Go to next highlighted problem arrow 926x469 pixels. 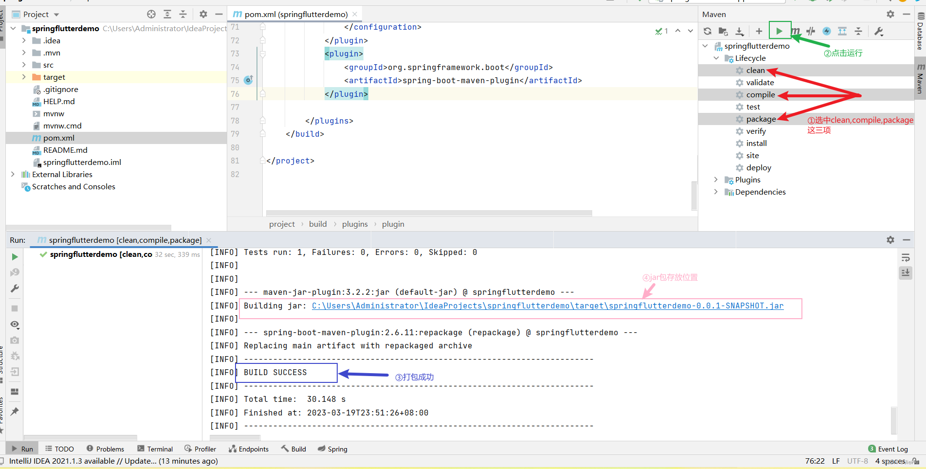(690, 31)
